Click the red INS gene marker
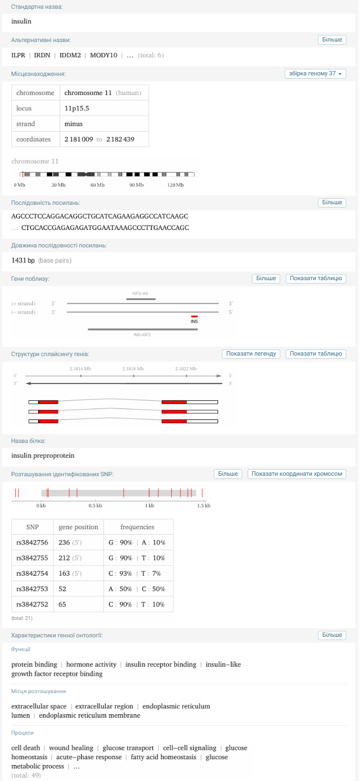This screenshot has height=781, width=361. point(194,316)
